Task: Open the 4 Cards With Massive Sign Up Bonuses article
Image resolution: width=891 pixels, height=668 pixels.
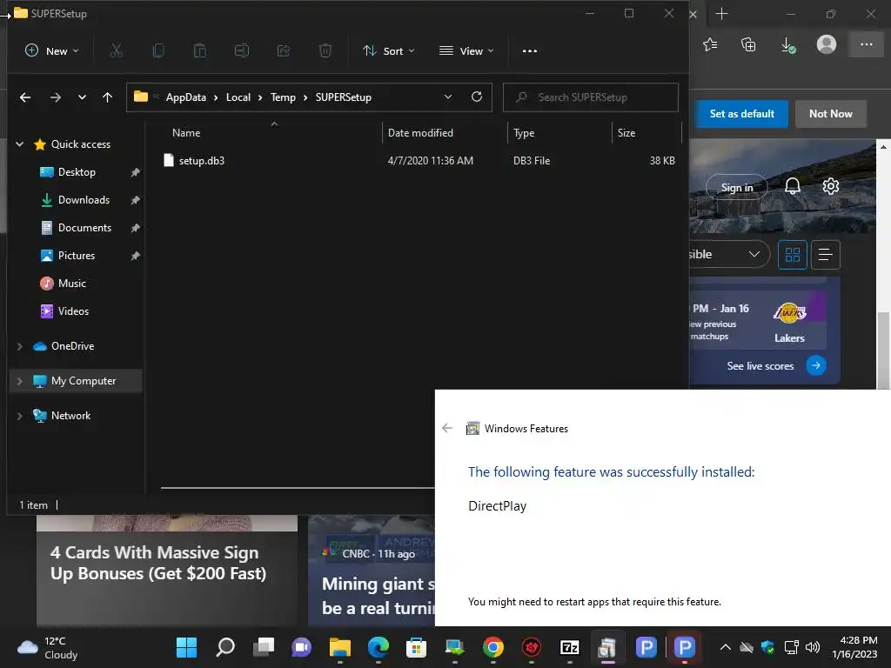Action: (158, 563)
